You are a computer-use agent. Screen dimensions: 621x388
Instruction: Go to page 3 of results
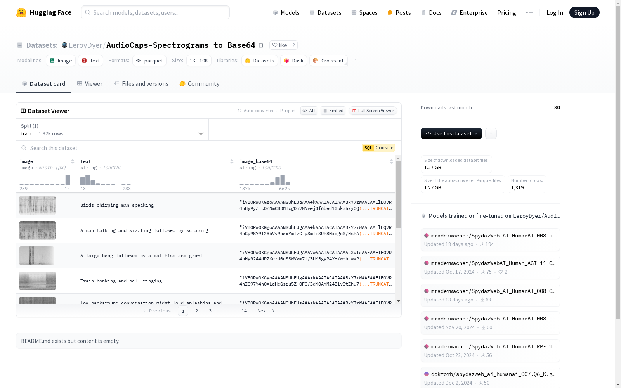coord(210,311)
